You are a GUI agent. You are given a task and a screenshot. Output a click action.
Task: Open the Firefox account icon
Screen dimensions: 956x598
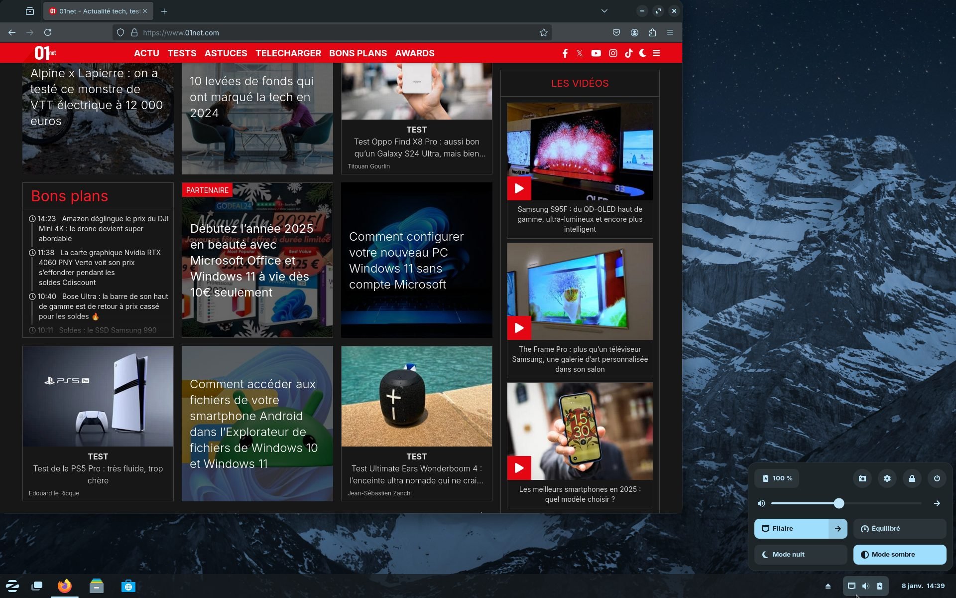(x=634, y=32)
